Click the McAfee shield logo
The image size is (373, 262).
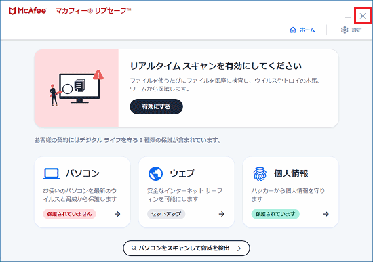12,11
